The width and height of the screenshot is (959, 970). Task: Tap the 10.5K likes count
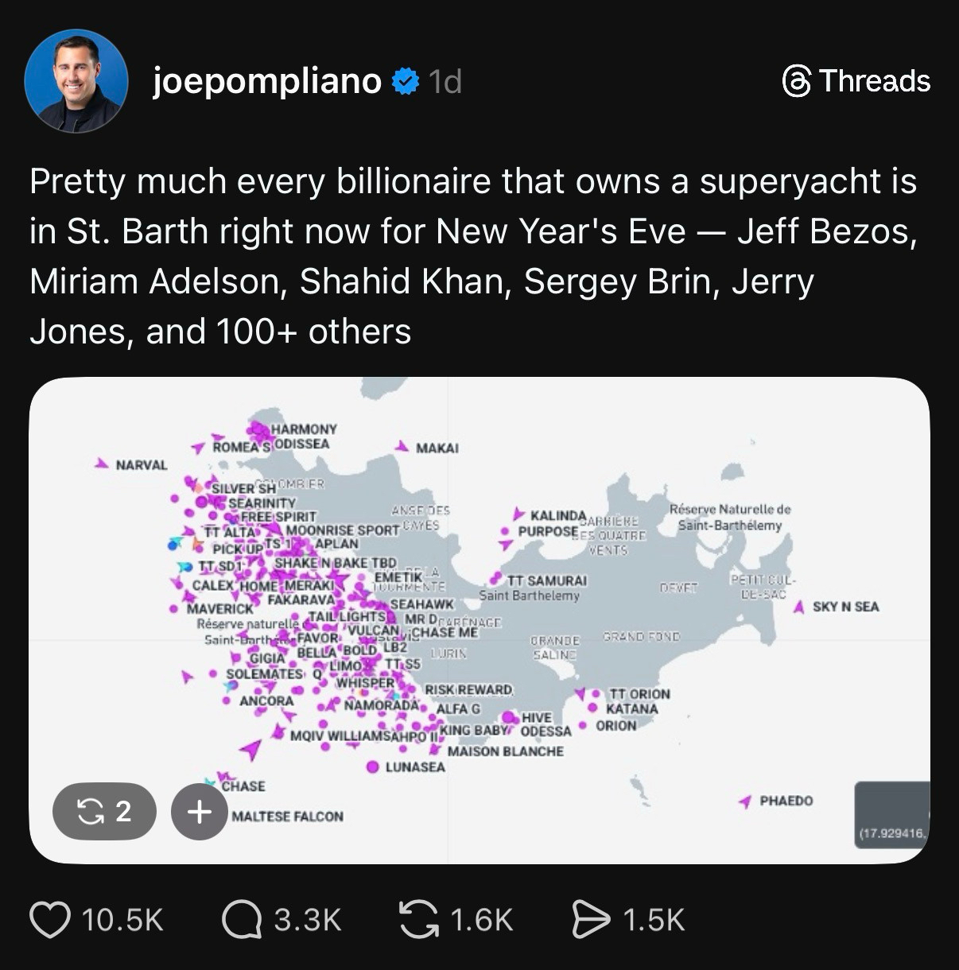click(x=122, y=920)
